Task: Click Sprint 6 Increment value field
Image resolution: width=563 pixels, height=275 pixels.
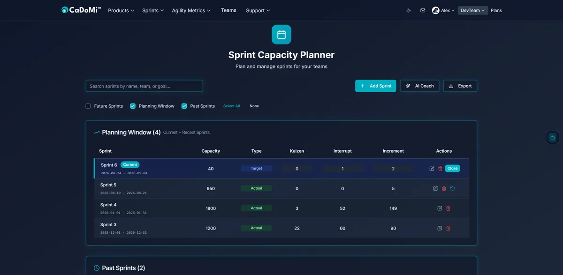Action: click(x=393, y=169)
